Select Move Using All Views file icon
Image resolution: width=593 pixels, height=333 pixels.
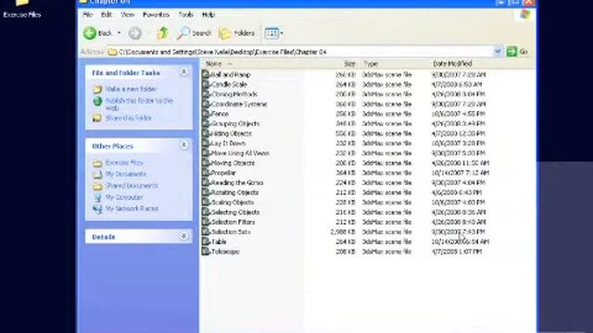206,153
